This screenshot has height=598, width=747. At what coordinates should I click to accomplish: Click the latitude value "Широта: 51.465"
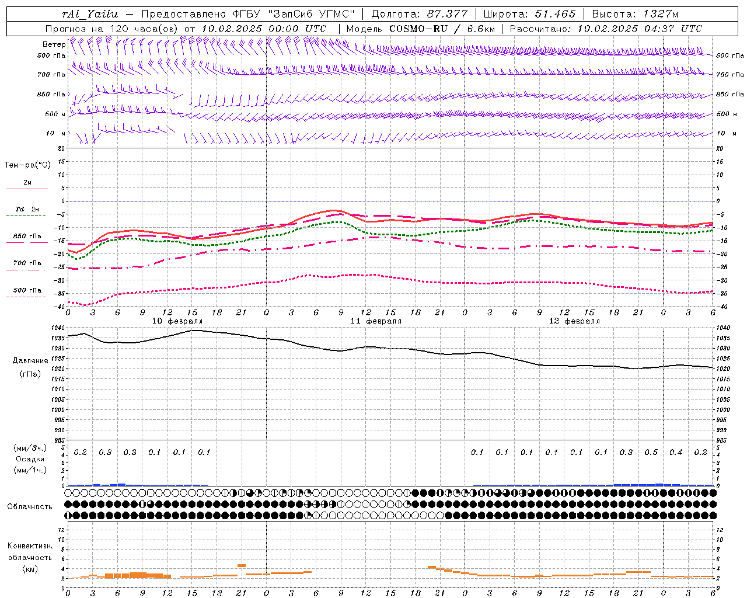point(529,14)
